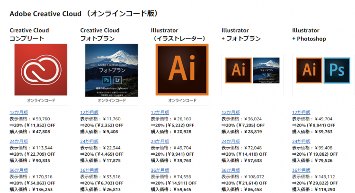Image resolution: width=355 pixels, height=193 pixels.
Task: Click the 表示価格 ¥99,408 text
Action: pyautogui.click(x=312, y=148)
